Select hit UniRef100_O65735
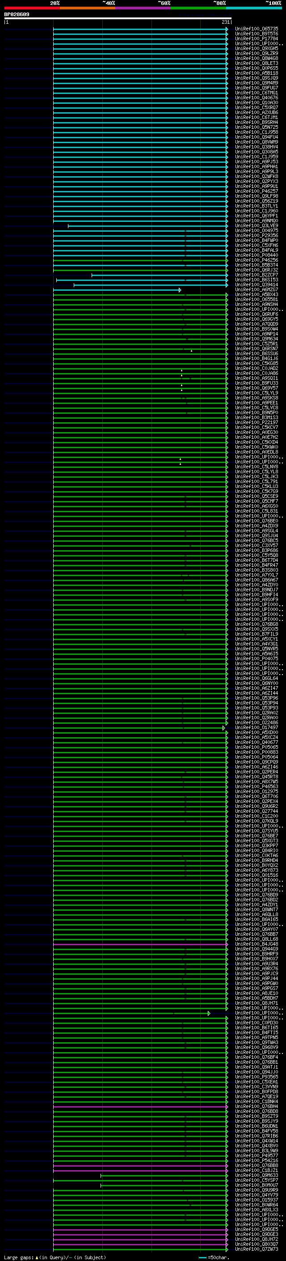 pos(257,29)
